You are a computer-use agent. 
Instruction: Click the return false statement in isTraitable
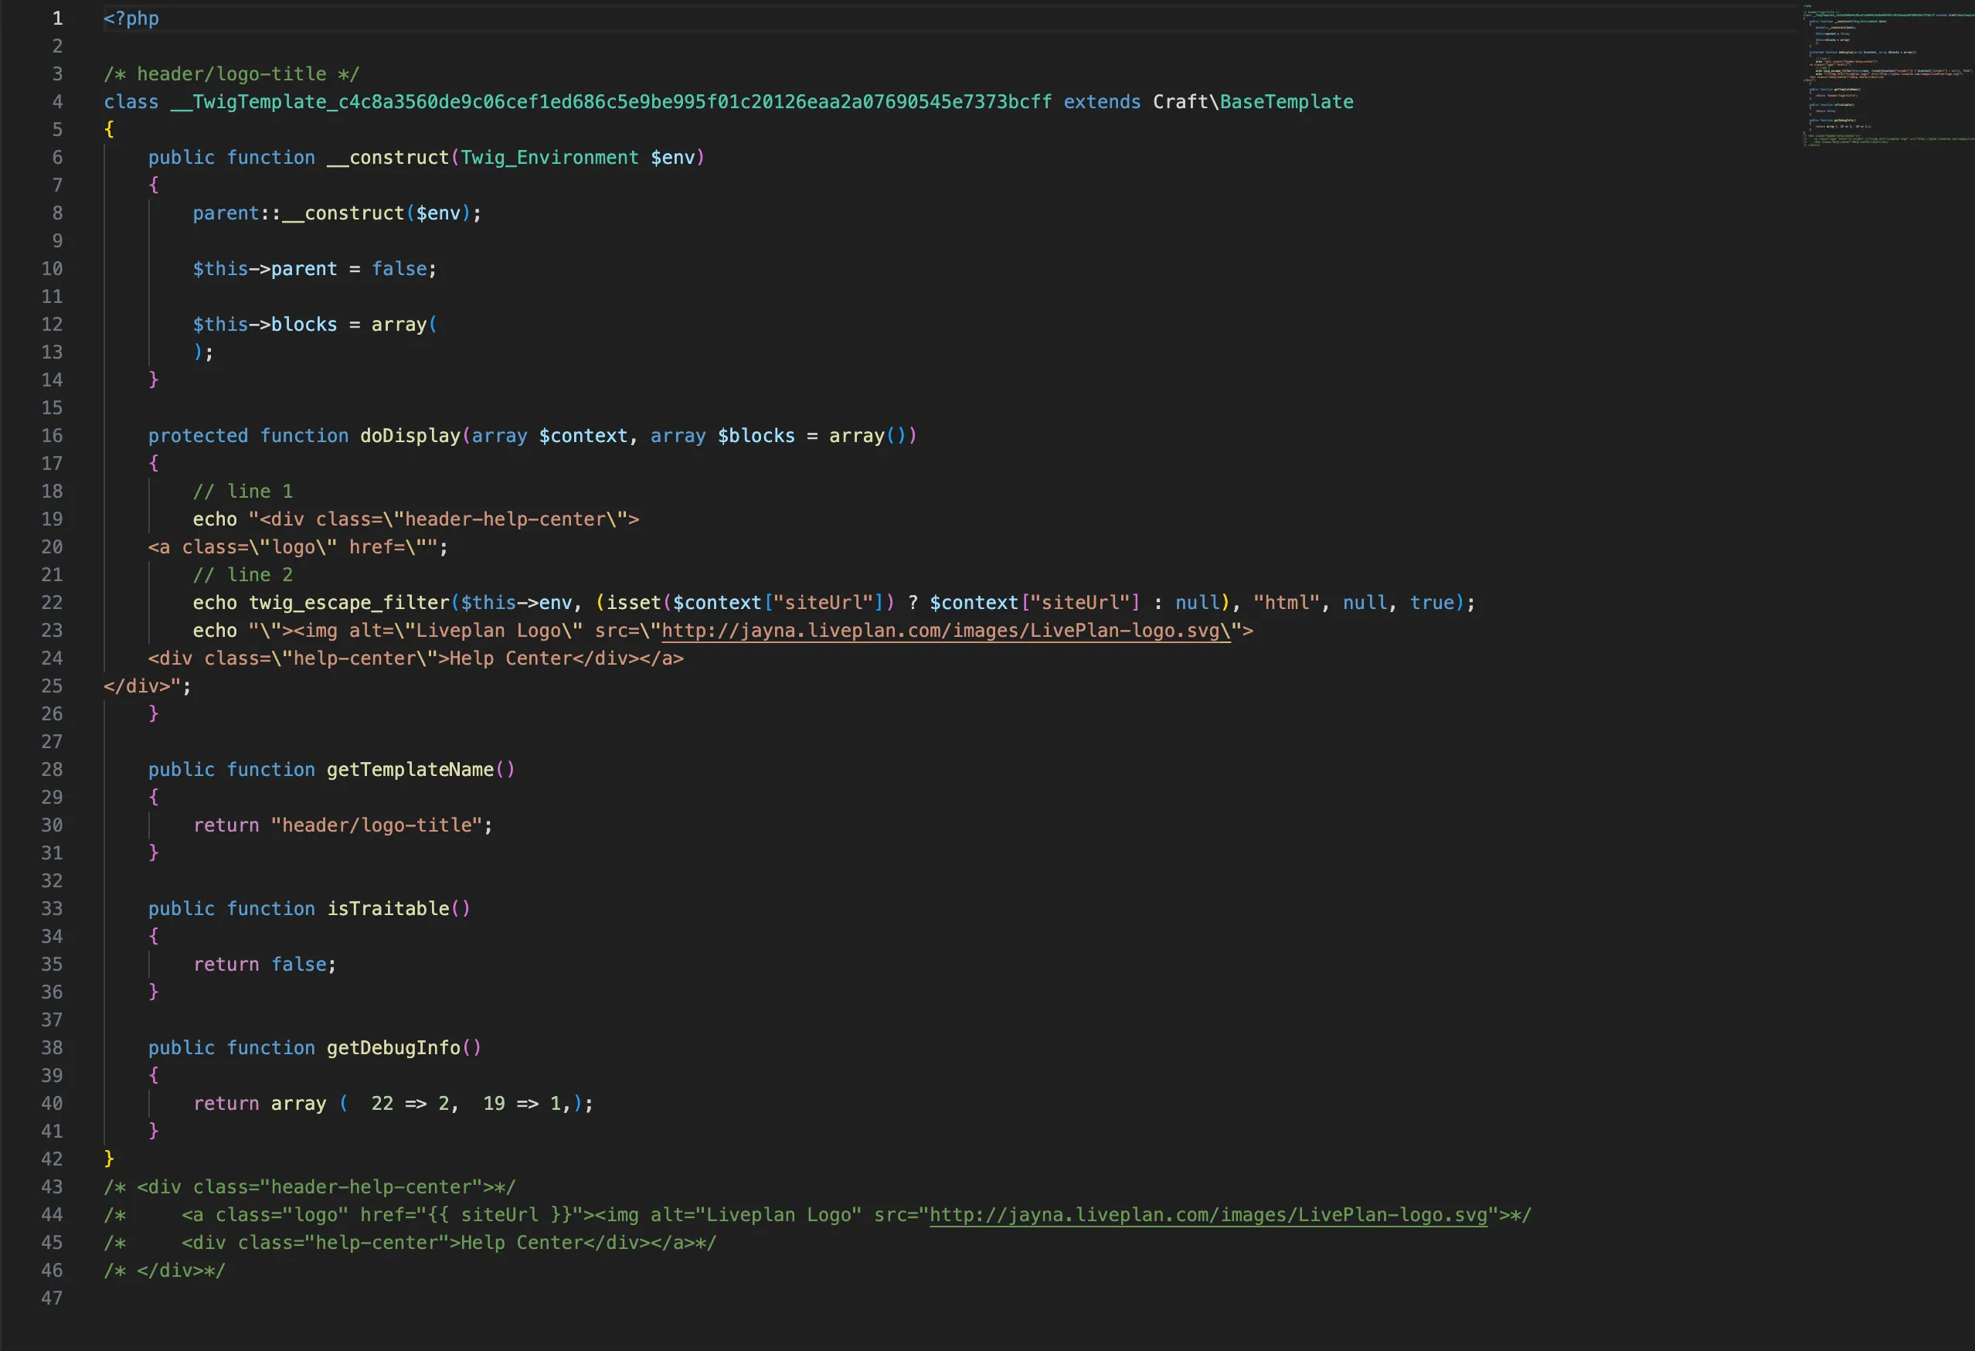[x=263, y=964]
